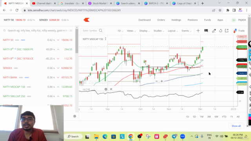
Task: Remove the RSI (14) panel
Action: point(111,89)
